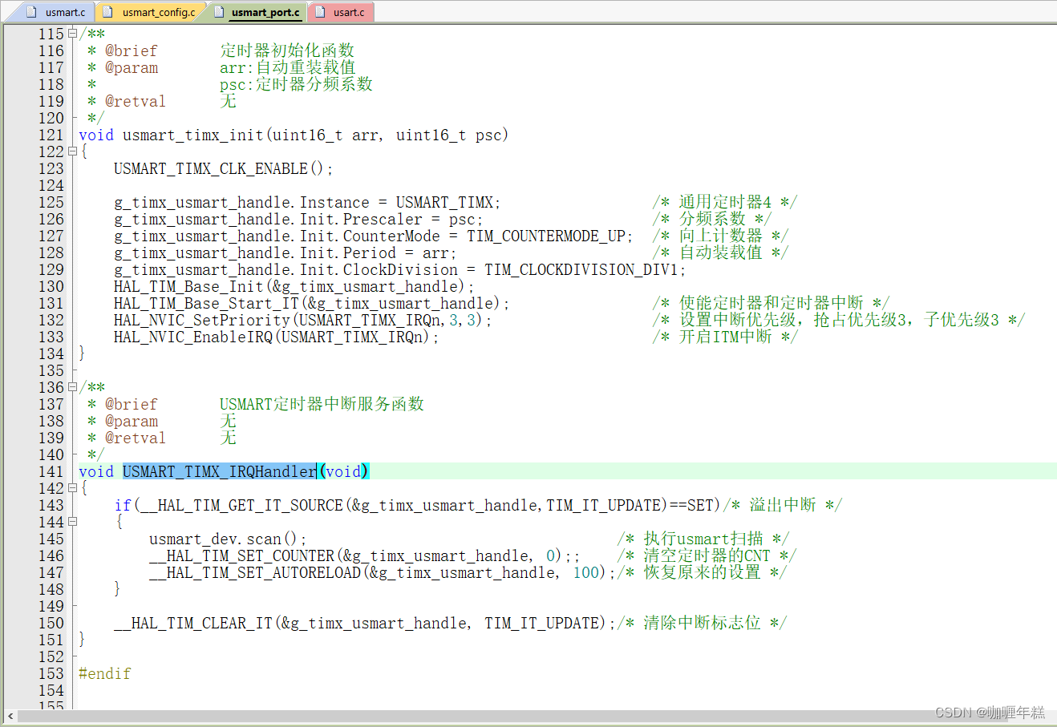
Task: Collapse the comment block at line 115
Action: tap(72, 34)
